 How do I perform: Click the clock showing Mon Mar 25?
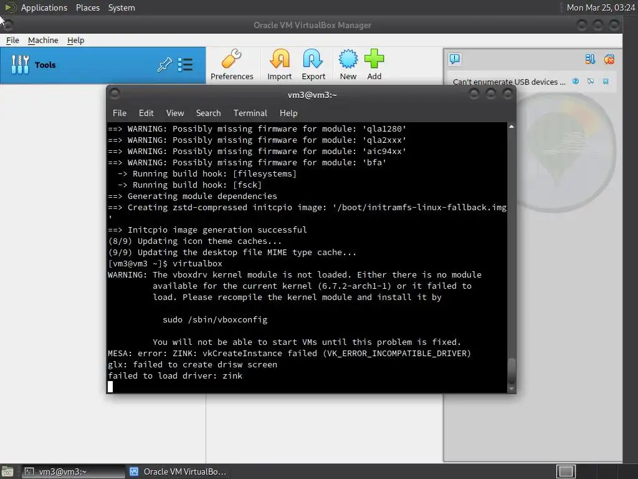(x=601, y=7)
